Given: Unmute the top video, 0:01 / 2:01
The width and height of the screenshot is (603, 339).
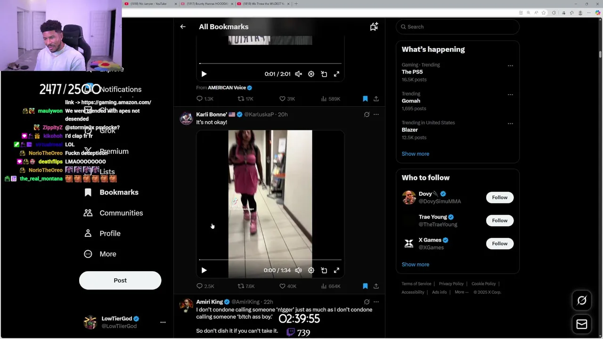Looking at the screenshot, I should click(x=298, y=74).
